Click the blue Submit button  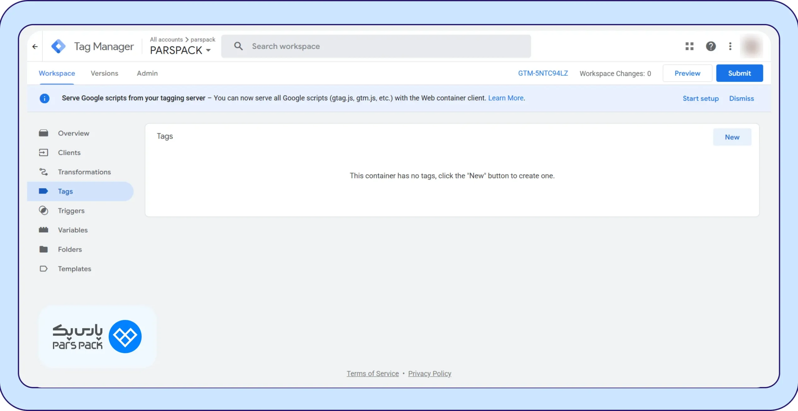(x=739, y=73)
